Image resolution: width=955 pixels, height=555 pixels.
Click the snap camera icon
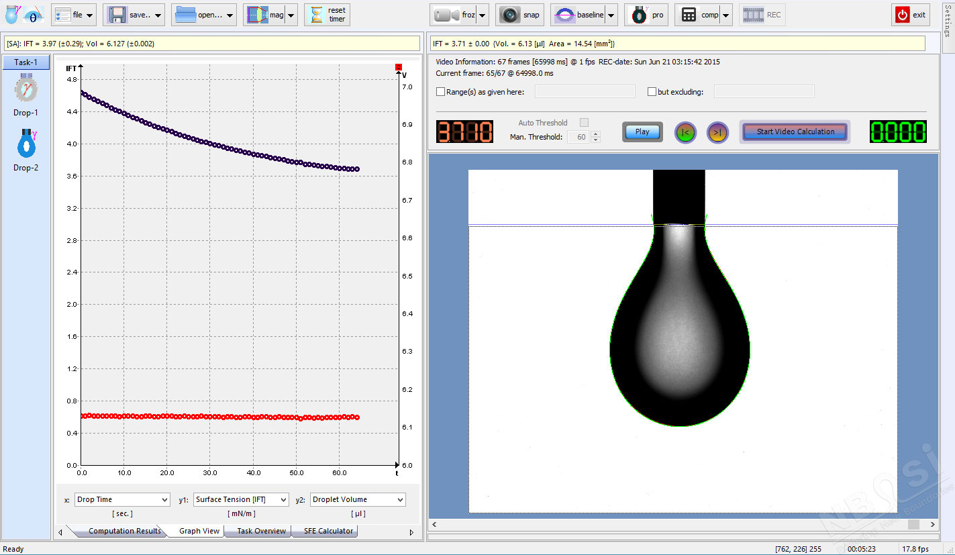click(511, 15)
